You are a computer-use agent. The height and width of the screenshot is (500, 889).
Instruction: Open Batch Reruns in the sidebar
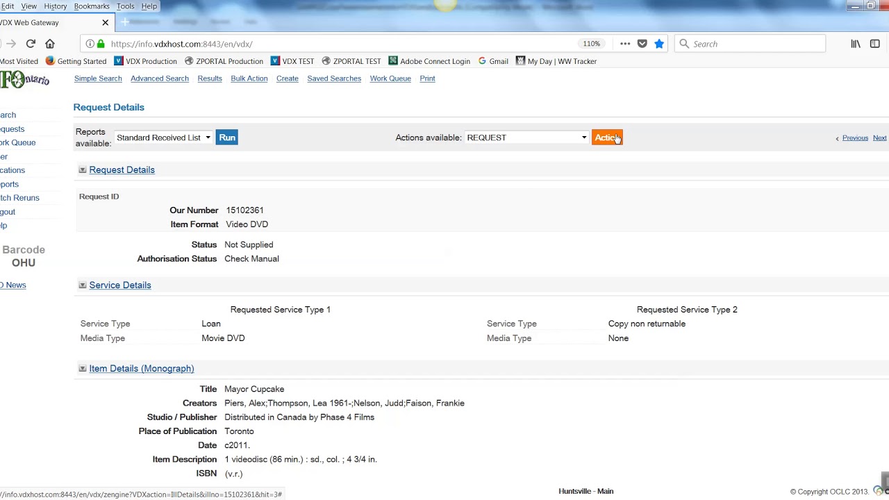(19, 198)
